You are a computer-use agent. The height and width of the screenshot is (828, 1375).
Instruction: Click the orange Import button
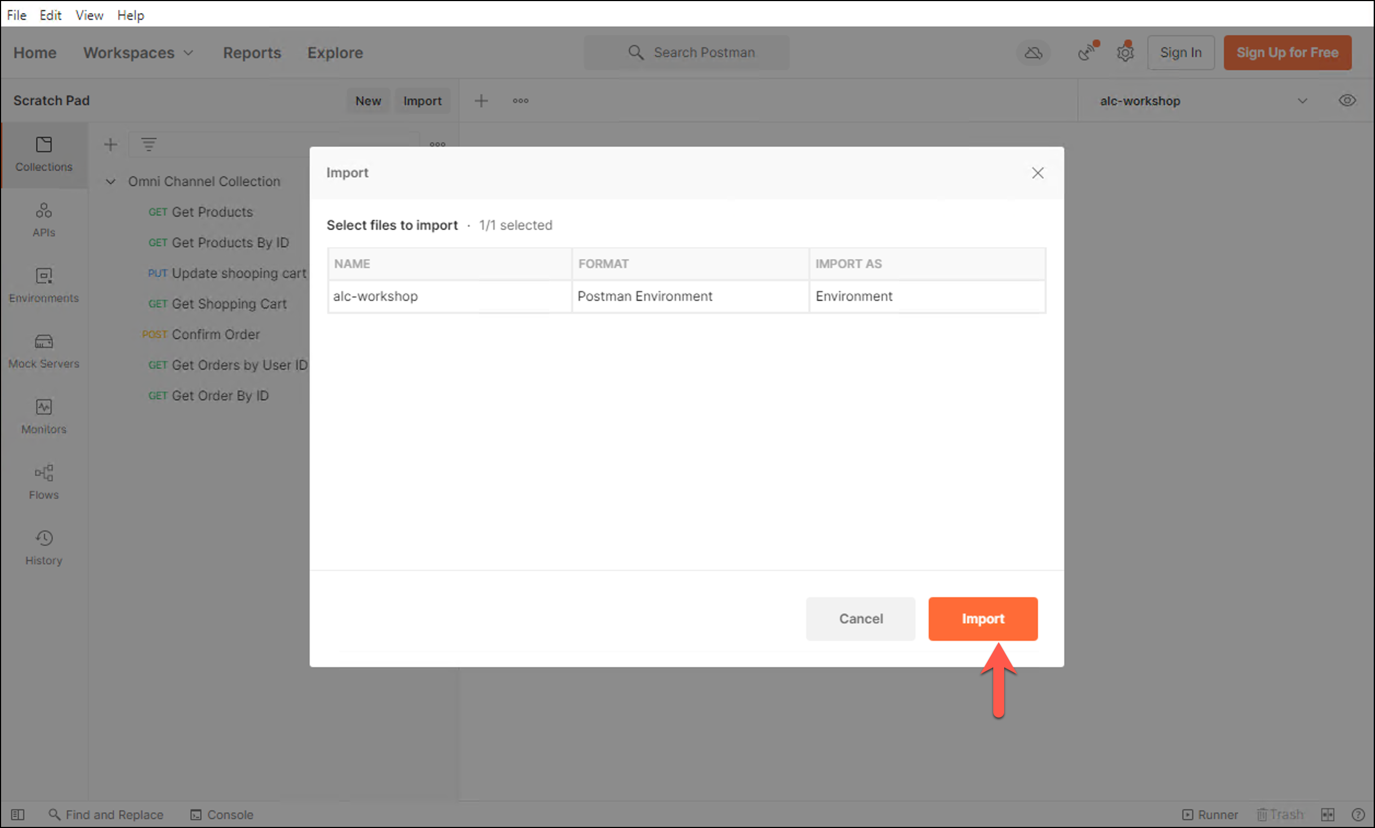click(x=982, y=618)
